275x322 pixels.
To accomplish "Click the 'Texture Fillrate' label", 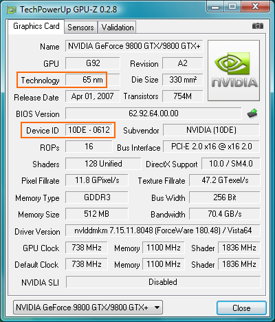I will (162, 181).
